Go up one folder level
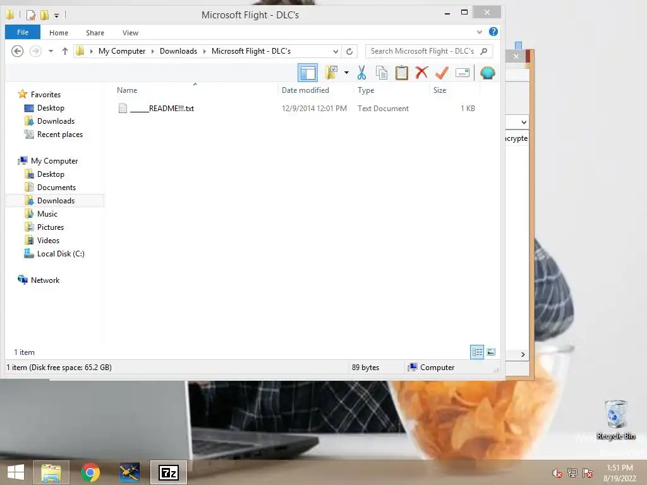 pyautogui.click(x=65, y=51)
